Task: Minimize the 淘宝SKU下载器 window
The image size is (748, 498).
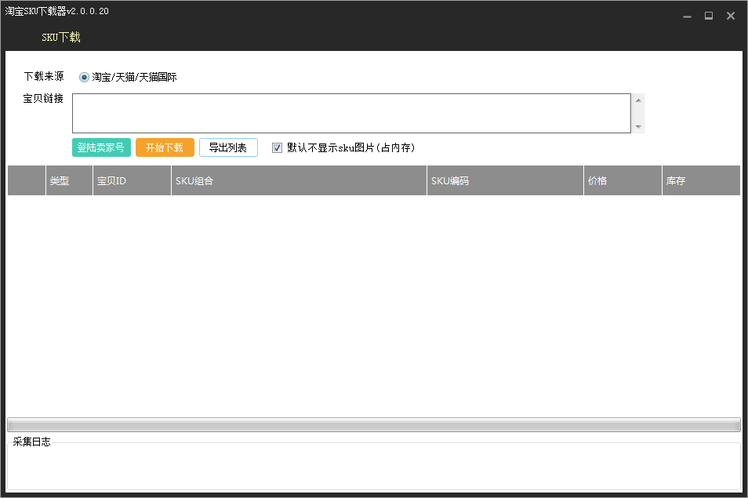Action: click(687, 16)
